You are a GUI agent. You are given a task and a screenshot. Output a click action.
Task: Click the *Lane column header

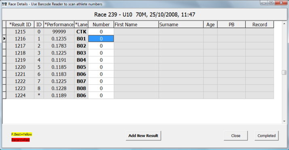coord(81,25)
